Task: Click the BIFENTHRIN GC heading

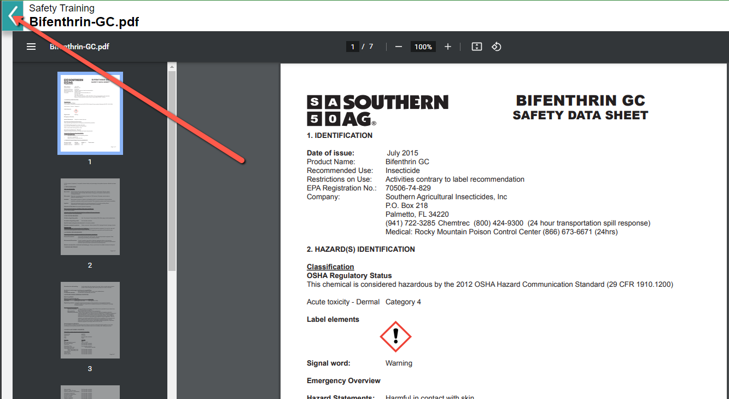Action: 581,101
